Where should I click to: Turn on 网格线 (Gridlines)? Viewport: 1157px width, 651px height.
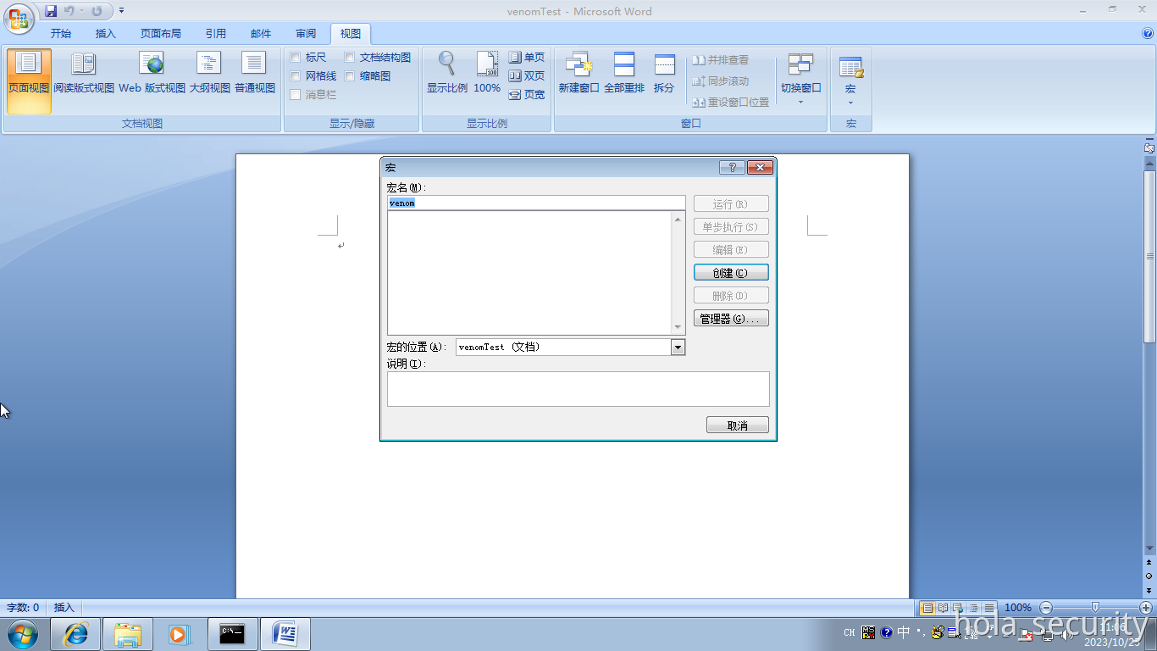click(x=294, y=75)
